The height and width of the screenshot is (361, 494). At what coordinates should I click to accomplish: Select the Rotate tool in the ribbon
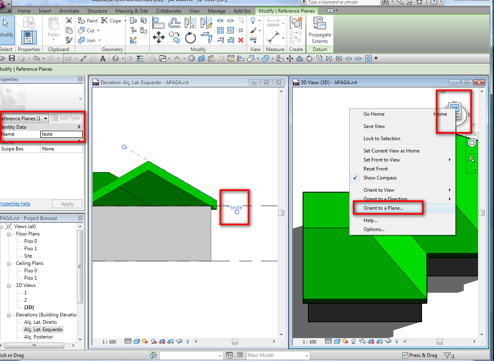point(190,38)
